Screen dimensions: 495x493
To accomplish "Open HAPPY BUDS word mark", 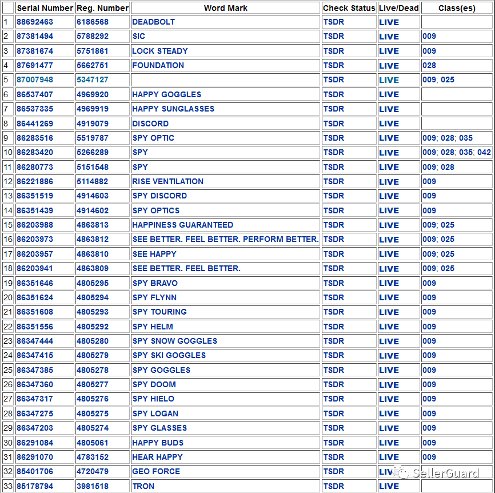I will click(158, 443).
